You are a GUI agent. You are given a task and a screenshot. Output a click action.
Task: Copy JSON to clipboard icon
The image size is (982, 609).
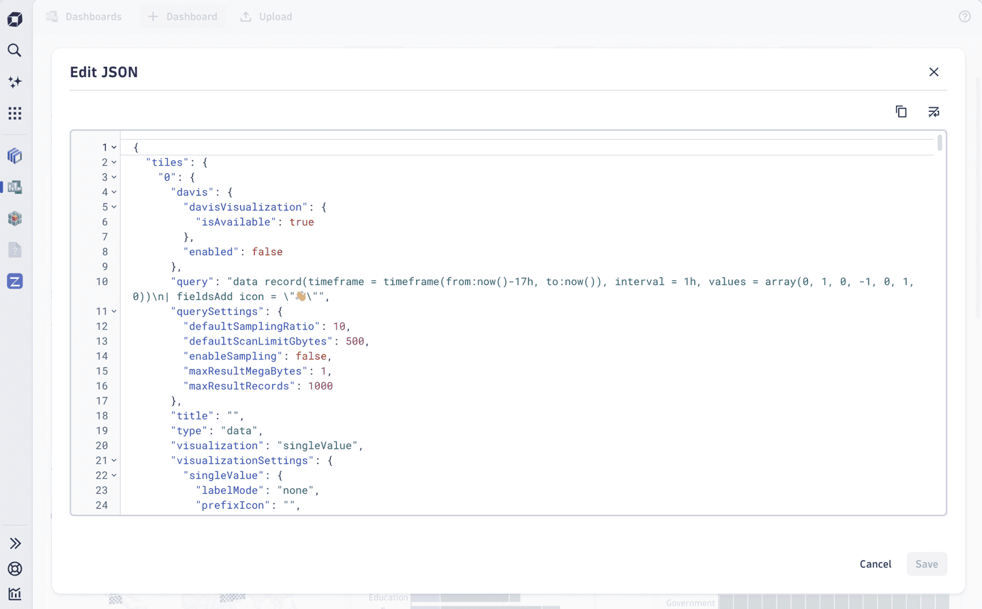[x=901, y=111]
